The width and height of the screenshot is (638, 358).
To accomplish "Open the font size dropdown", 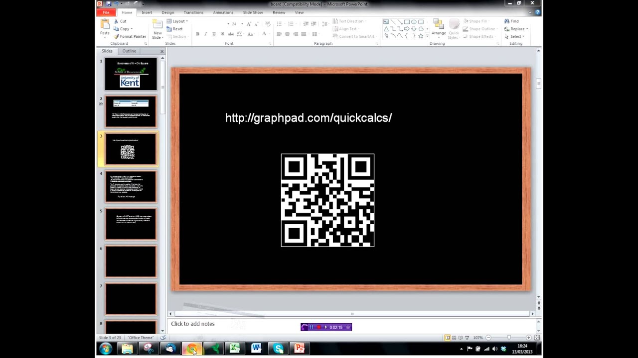I will tap(242, 24).
